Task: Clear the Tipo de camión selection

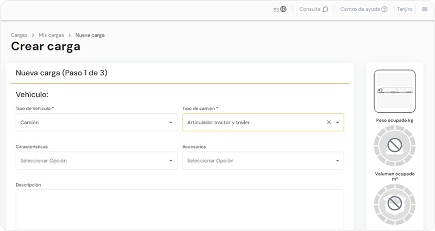Action: pos(328,123)
